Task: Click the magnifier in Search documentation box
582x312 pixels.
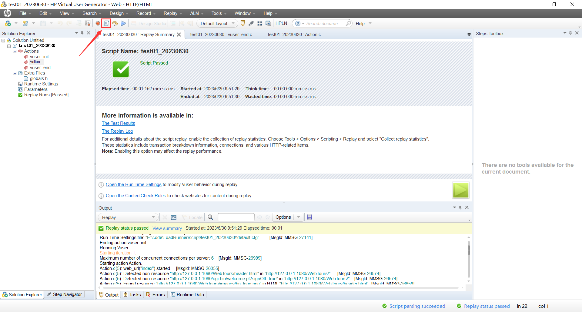Action: click(x=348, y=23)
